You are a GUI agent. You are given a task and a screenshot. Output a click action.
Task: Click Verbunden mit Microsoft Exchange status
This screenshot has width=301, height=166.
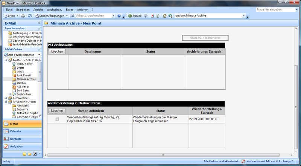[x=268, y=161]
